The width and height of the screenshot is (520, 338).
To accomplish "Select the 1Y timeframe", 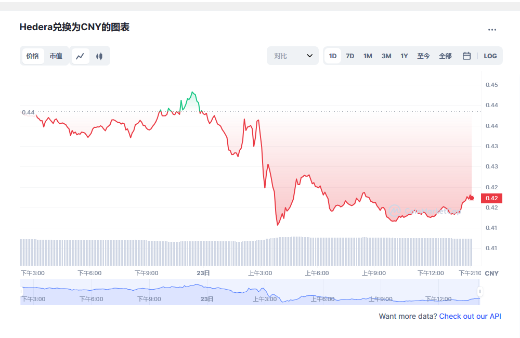I will [x=404, y=56].
